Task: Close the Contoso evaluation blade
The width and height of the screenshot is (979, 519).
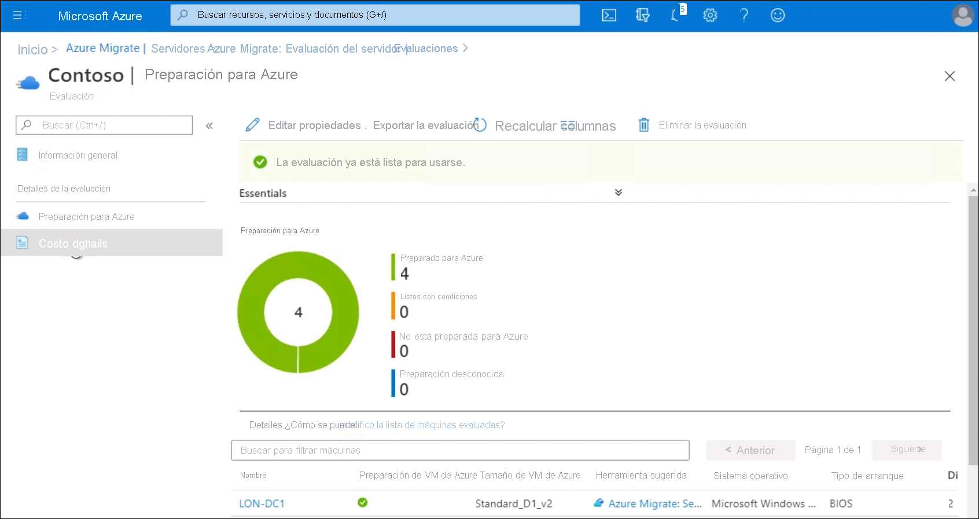Action: [949, 76]
